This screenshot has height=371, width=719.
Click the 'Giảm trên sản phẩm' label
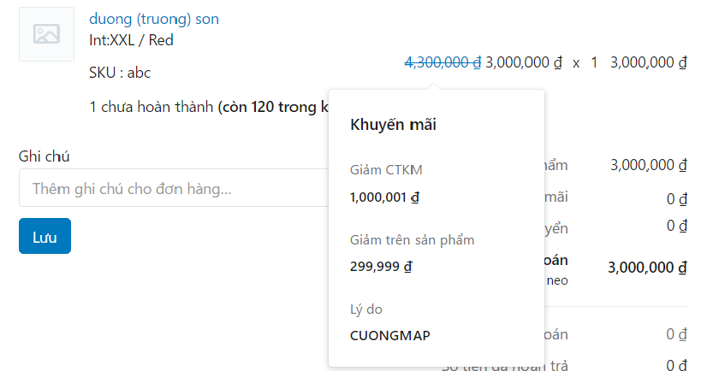pyautogui.click(x=412, y=239)
